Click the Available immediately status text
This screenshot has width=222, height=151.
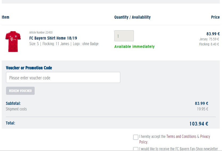(134, 46)
